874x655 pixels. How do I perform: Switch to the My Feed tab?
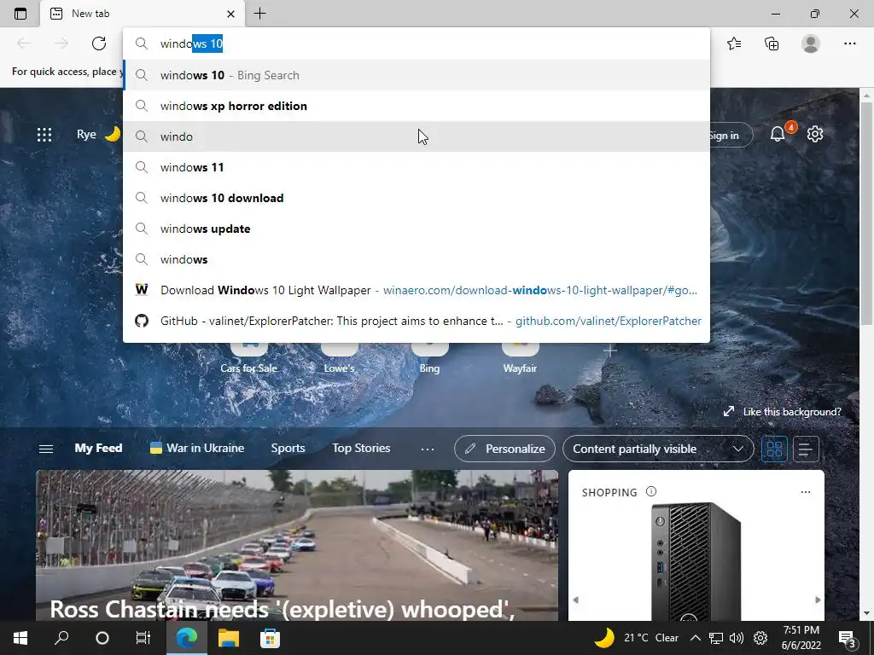point(98,448)
